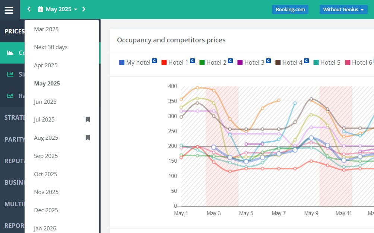Click the Booking.com button
The height and width of the screenshot is (233, 374).
[290, 10]
